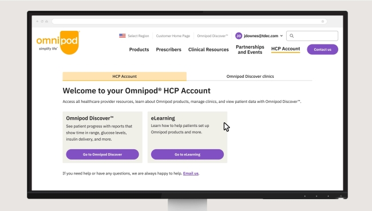Screen dimensions: 372x211
Task: Open Select Region link
Action: (138, 36)
